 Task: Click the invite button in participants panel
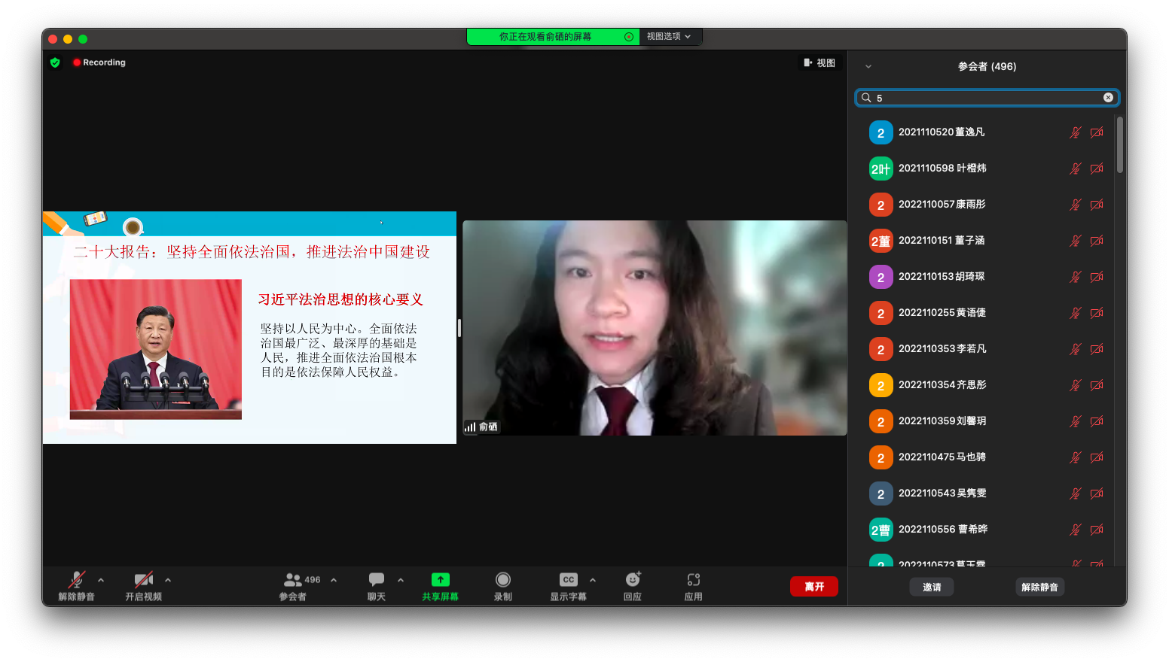pos(932,587)
